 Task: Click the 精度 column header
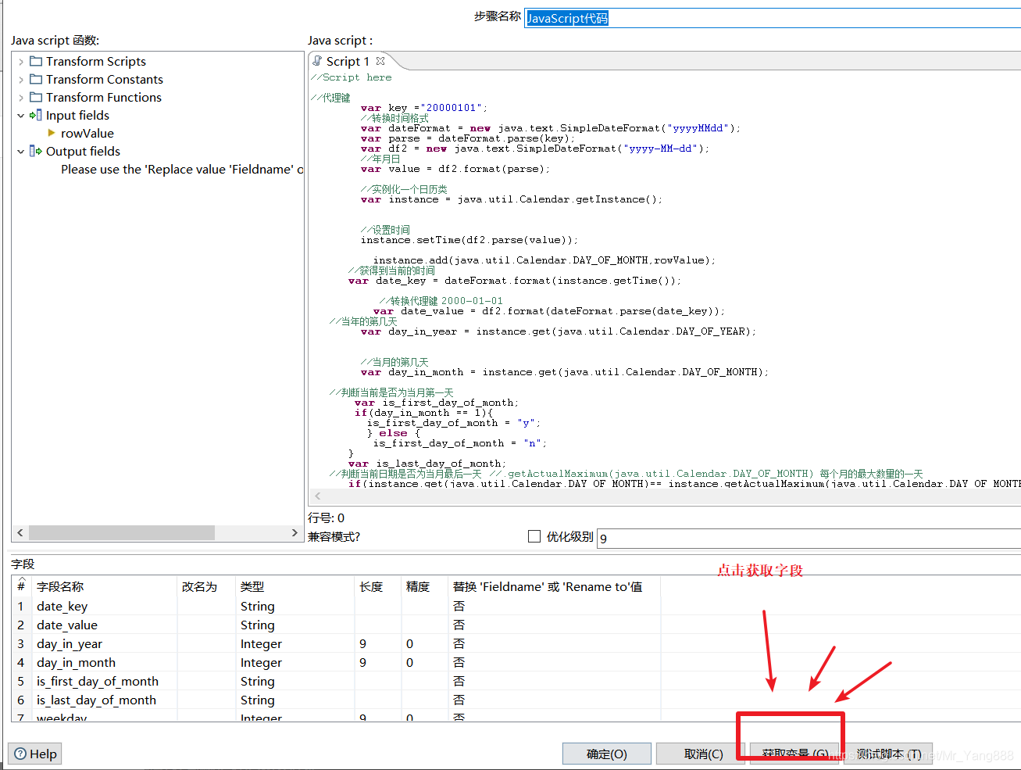(x=425, y=586)
